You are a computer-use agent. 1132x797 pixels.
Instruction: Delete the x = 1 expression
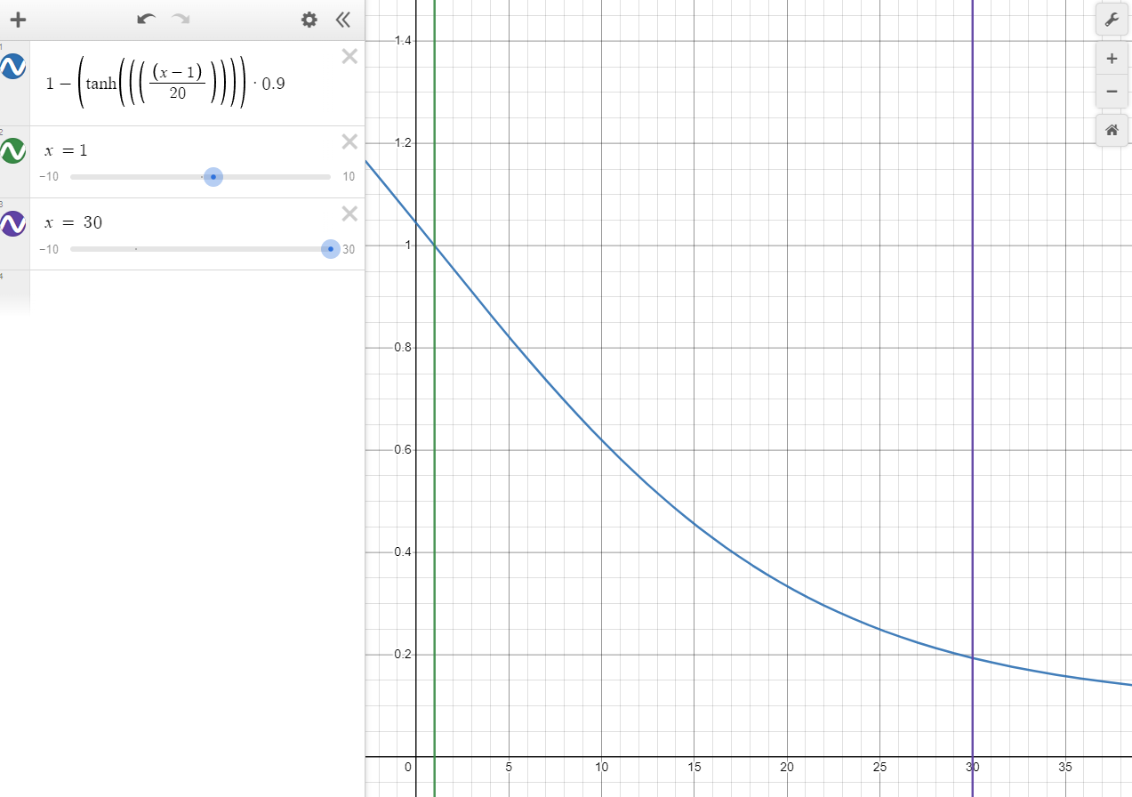click(x=349, y=141)
